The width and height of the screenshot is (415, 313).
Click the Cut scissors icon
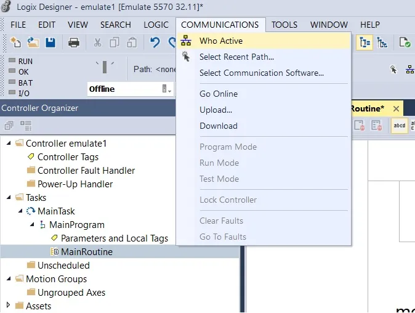(x=97, y=43)
